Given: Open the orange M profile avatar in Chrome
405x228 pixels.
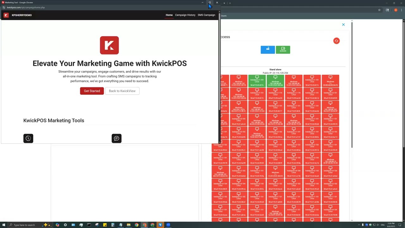Looking at the screenshot, I should coord(396,10).
